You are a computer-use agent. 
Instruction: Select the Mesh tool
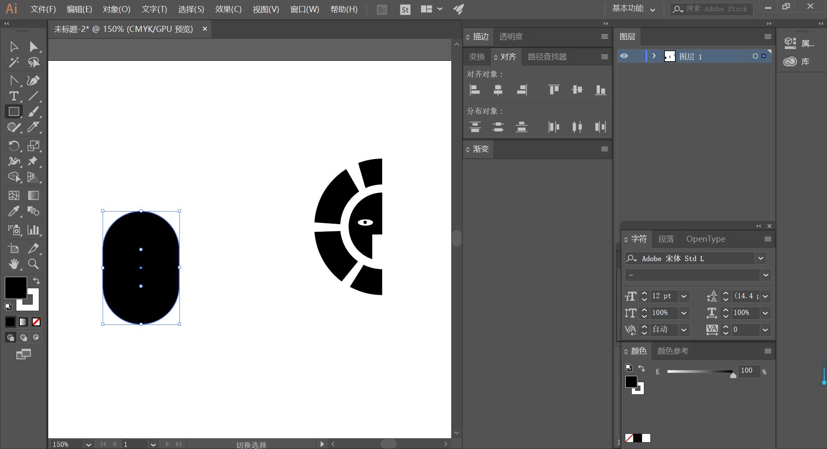tap(14, 195)
